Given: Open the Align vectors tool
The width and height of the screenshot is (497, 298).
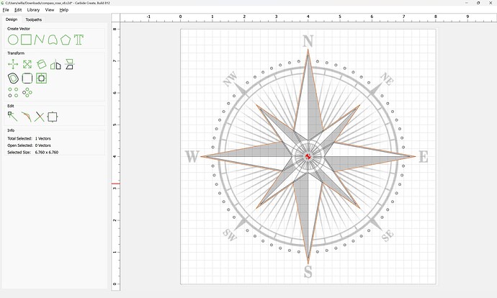Looking at the screenshot, I should (x=69, y=65).
